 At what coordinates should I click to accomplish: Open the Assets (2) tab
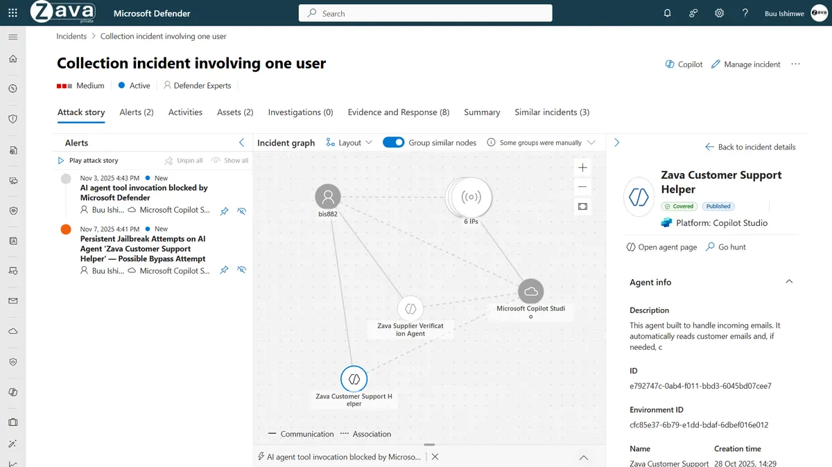235,112
